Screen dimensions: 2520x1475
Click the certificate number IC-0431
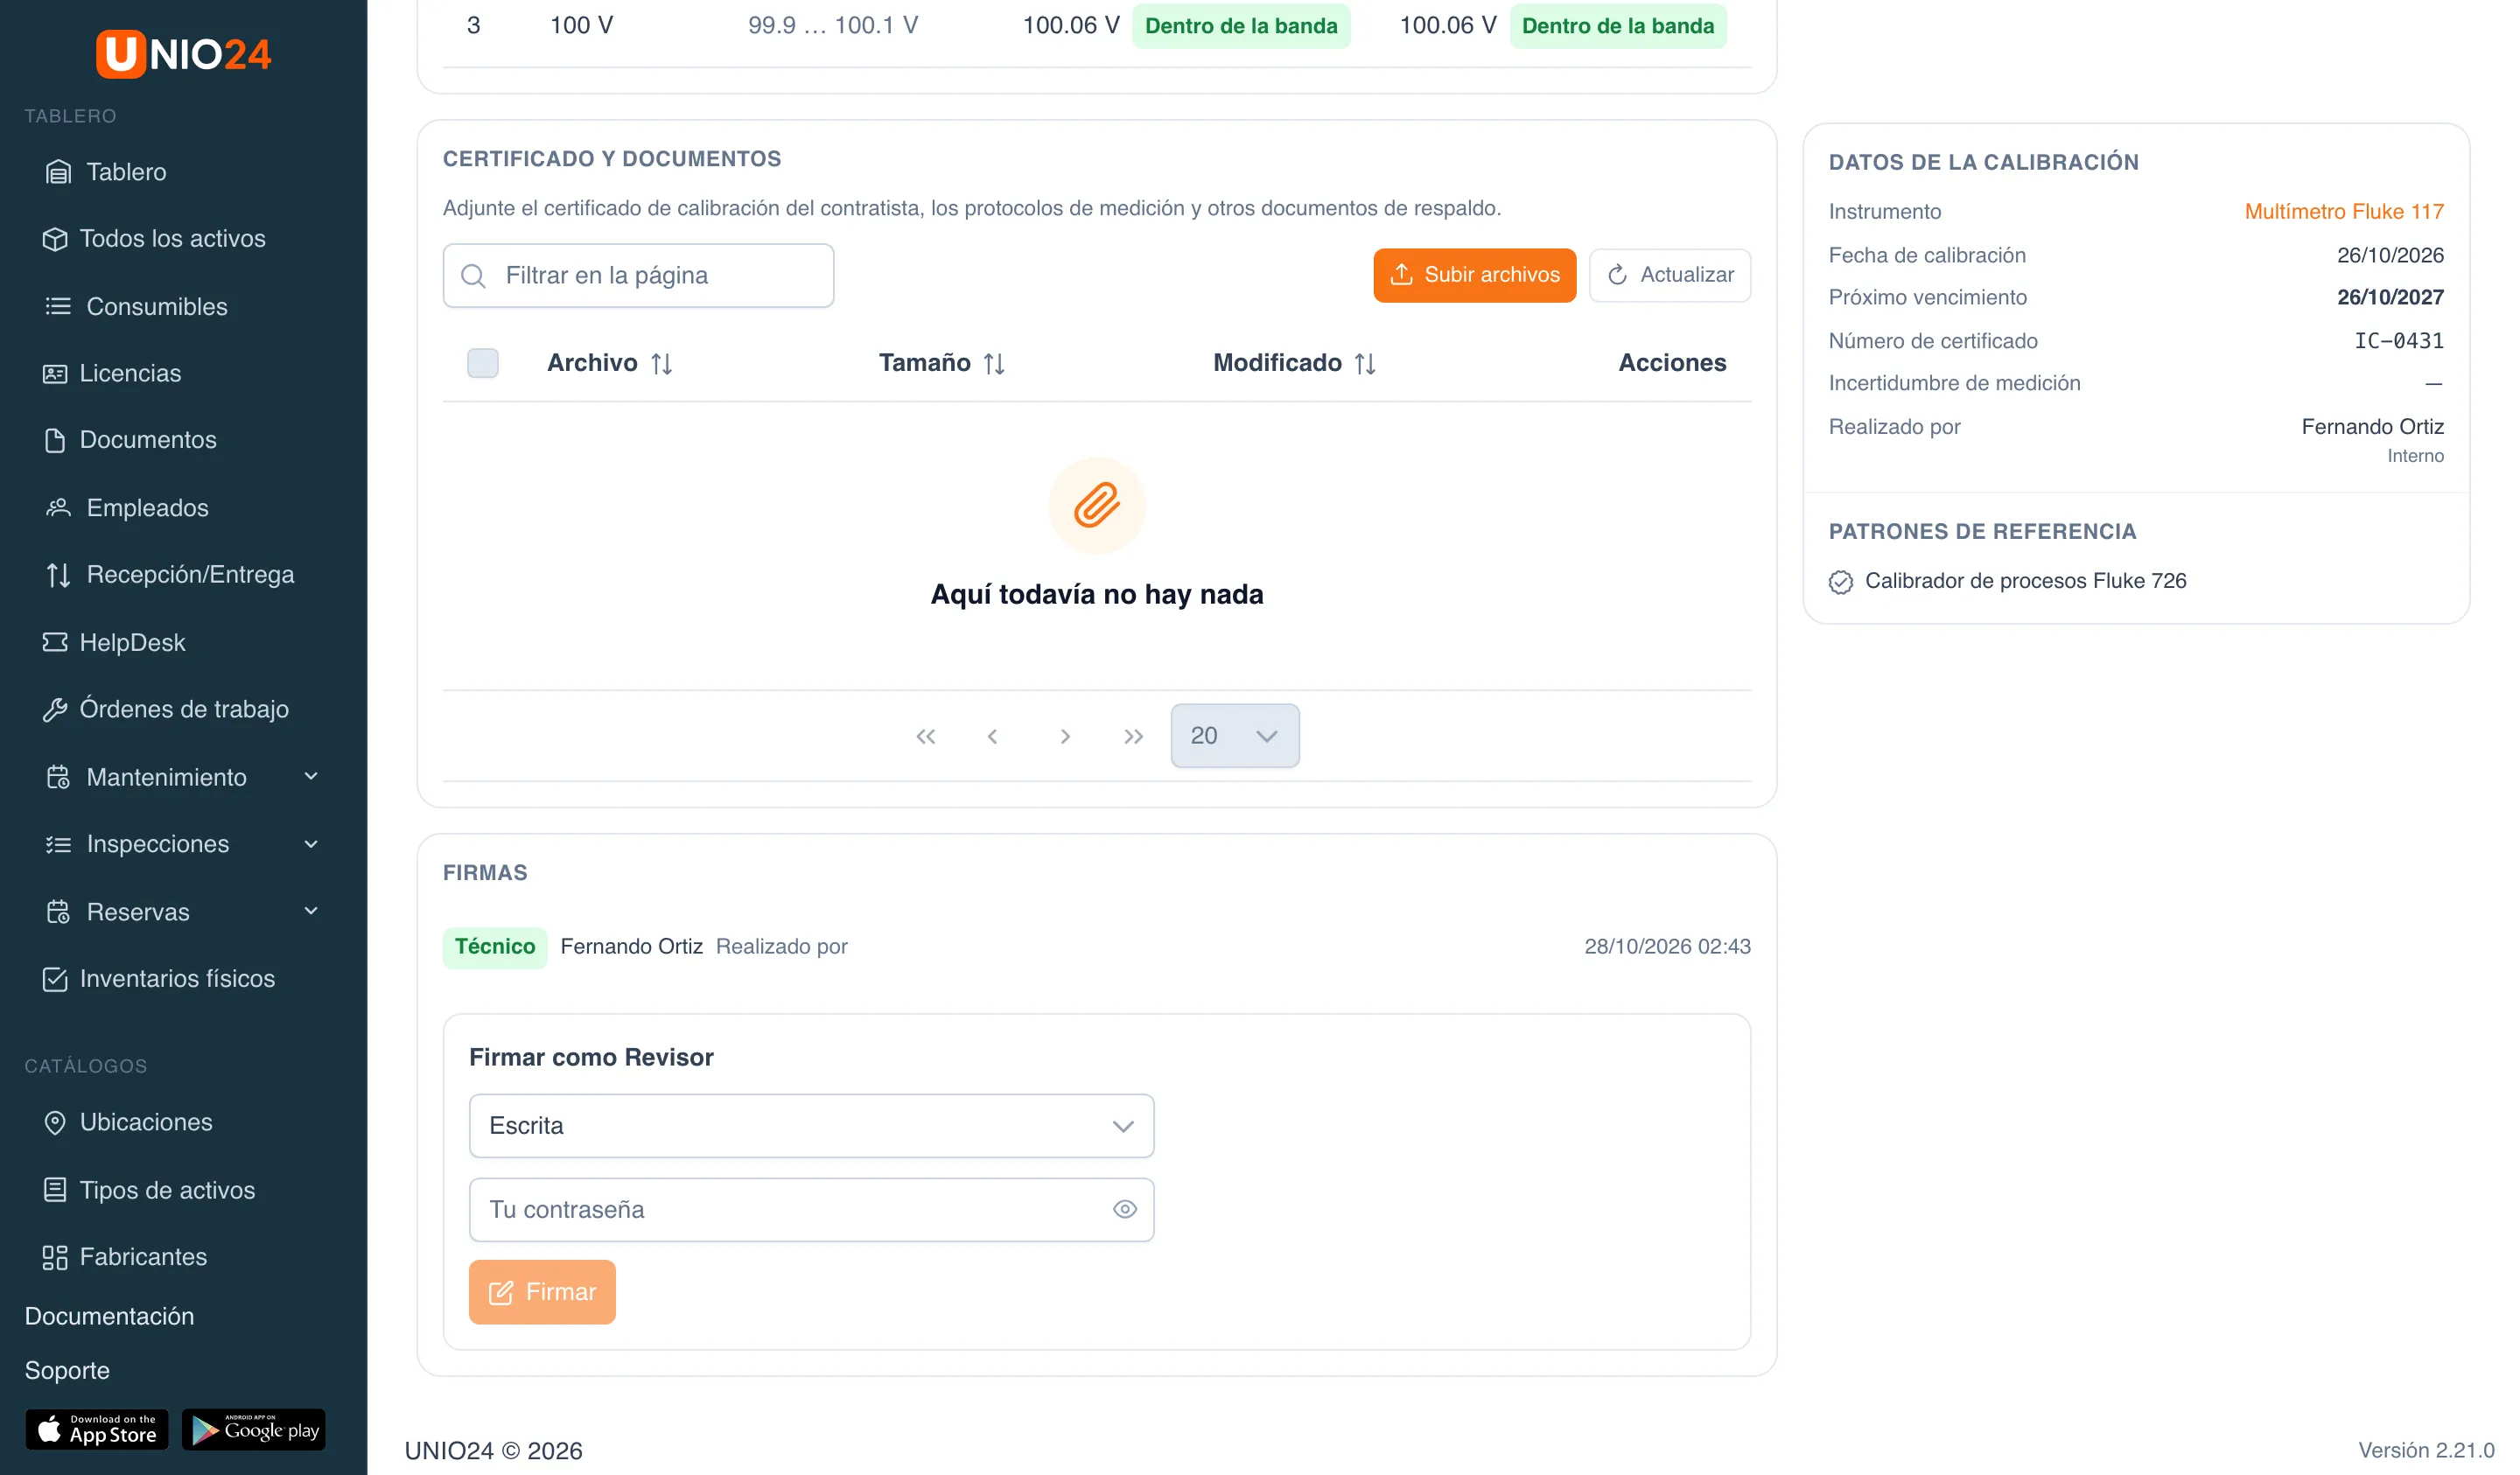(x=2398, y=341)
